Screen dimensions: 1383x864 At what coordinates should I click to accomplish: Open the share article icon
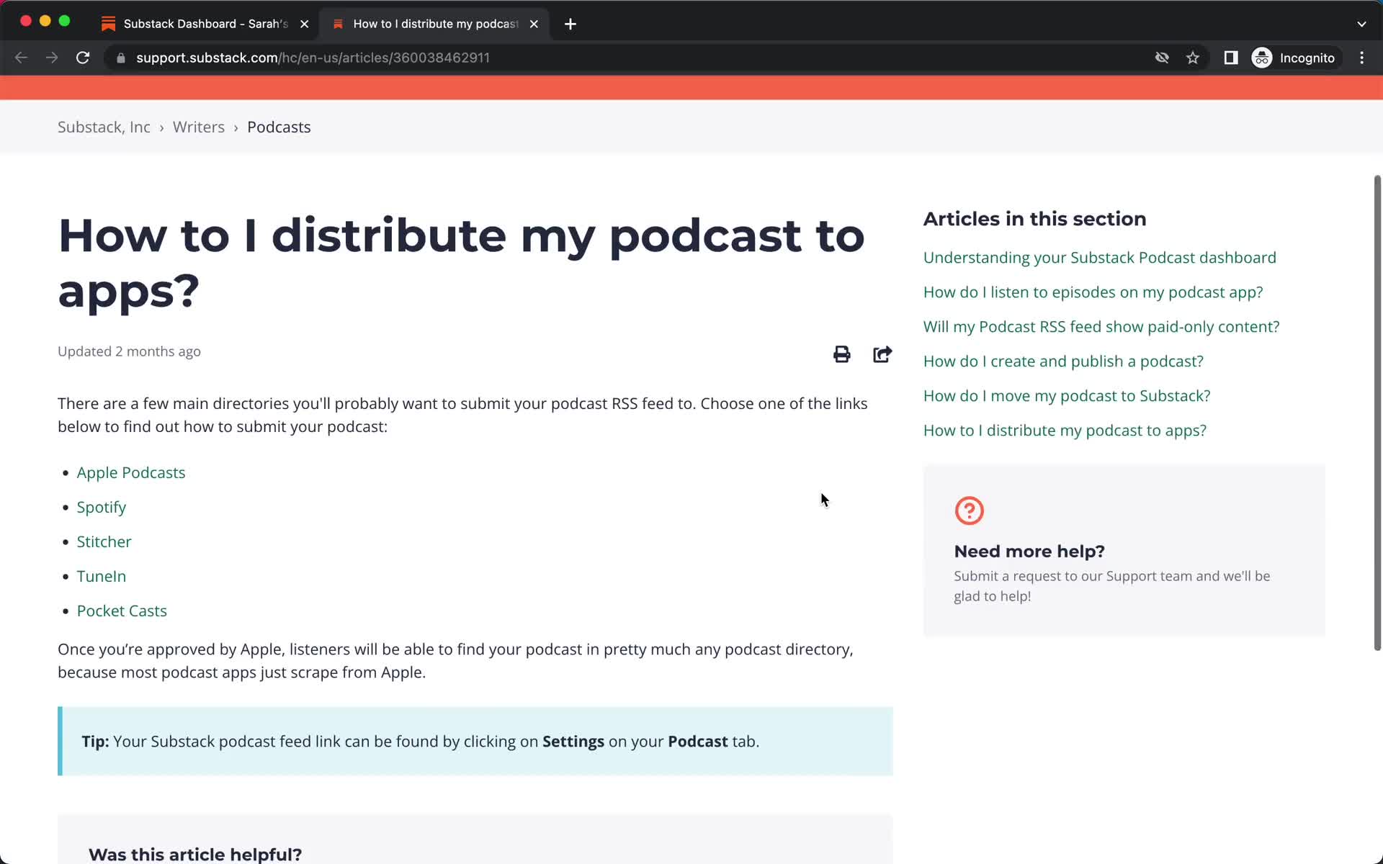coord(882,354)
